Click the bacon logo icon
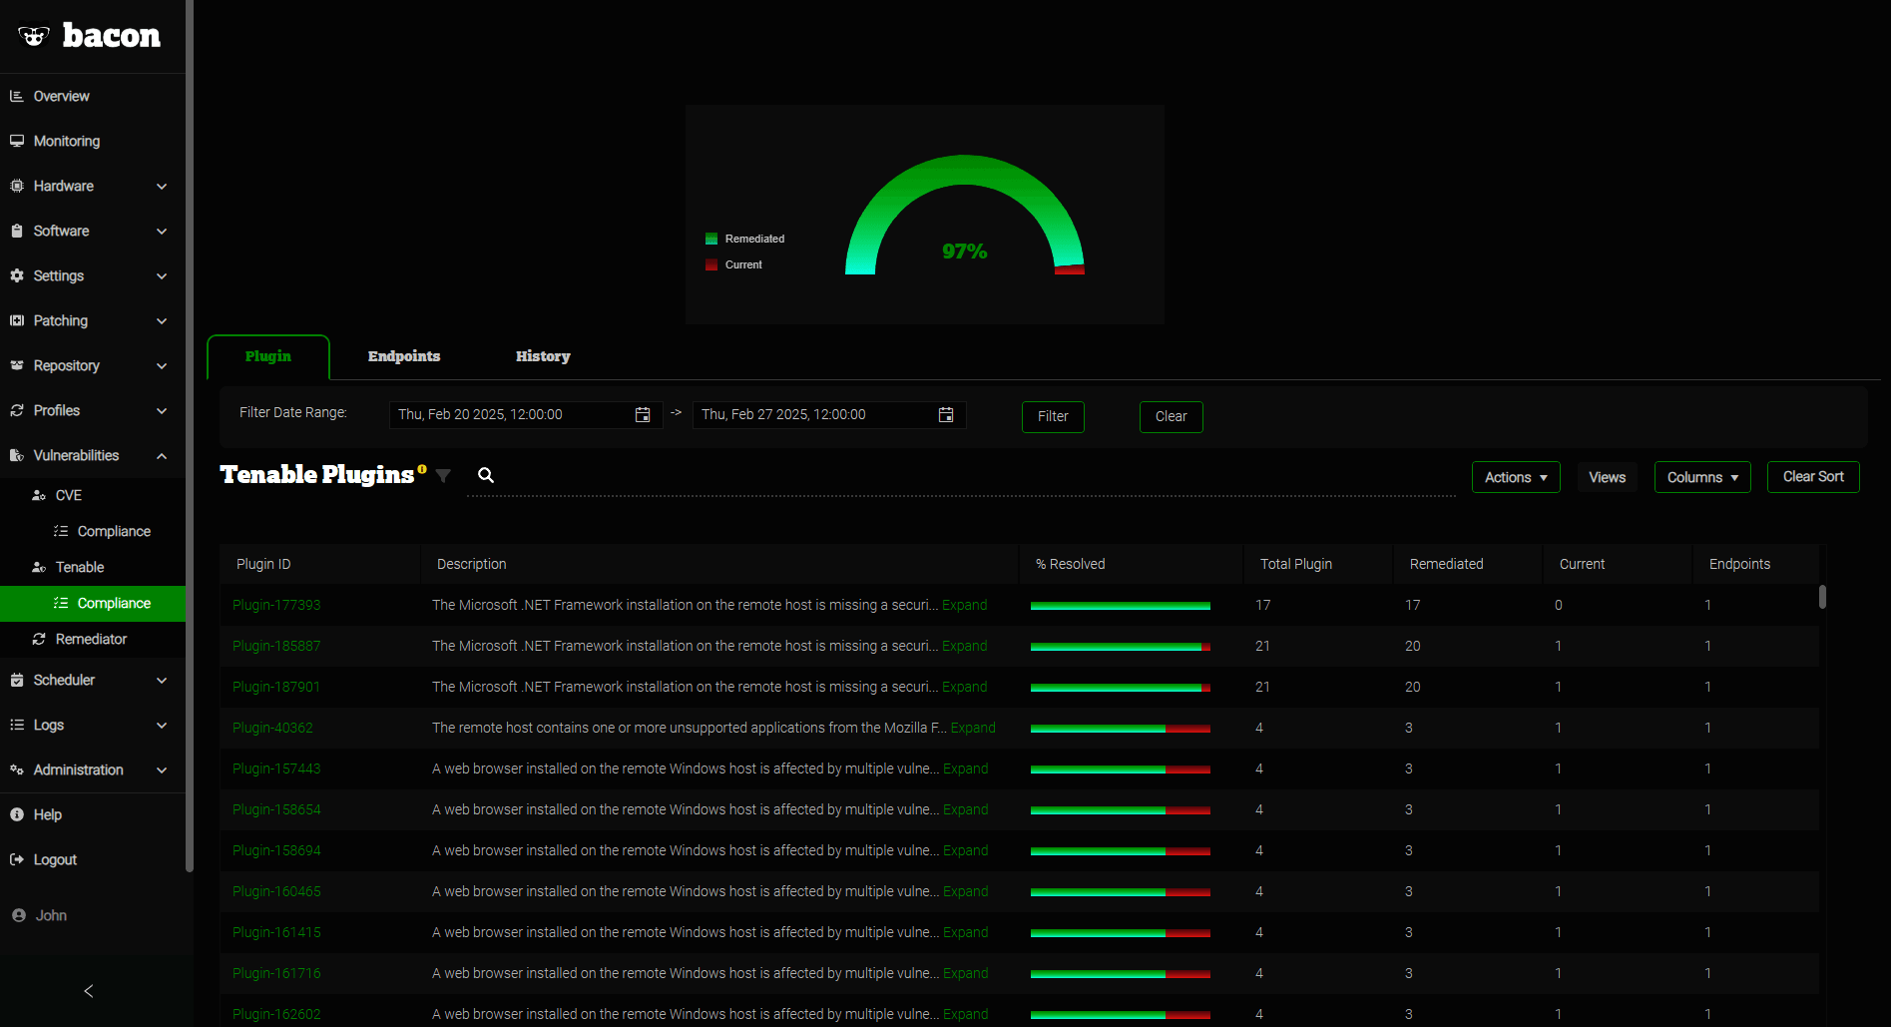This screenshot has width=1891, height=1027. [x=34, y=36]
